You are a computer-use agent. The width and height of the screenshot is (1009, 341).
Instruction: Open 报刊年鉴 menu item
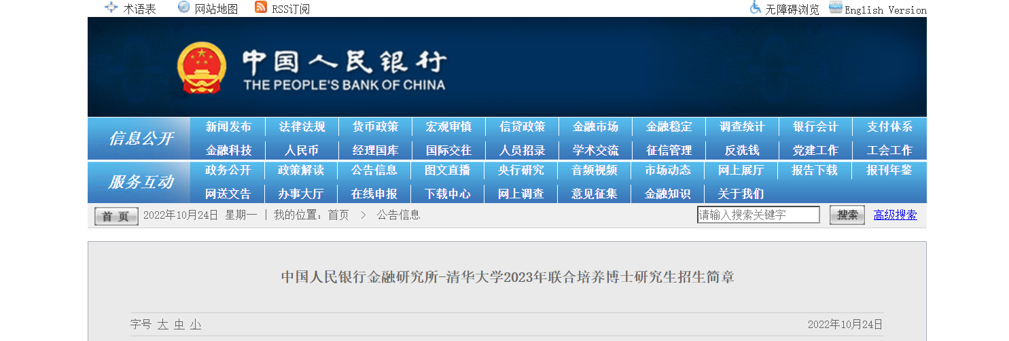(x=889, y=170)
